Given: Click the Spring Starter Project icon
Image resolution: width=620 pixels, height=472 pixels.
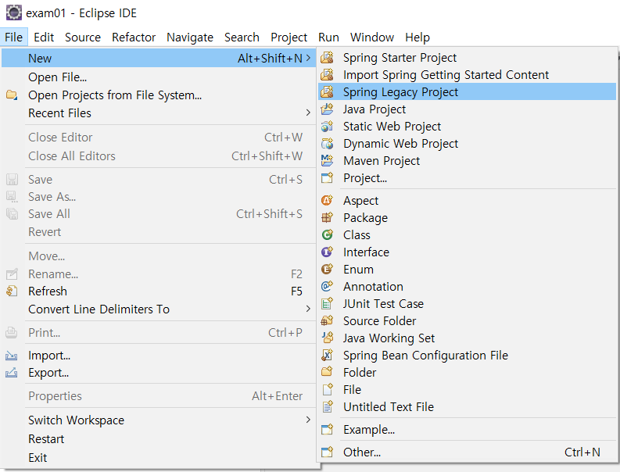Looking at the screenshot, I should pos(327,58).
